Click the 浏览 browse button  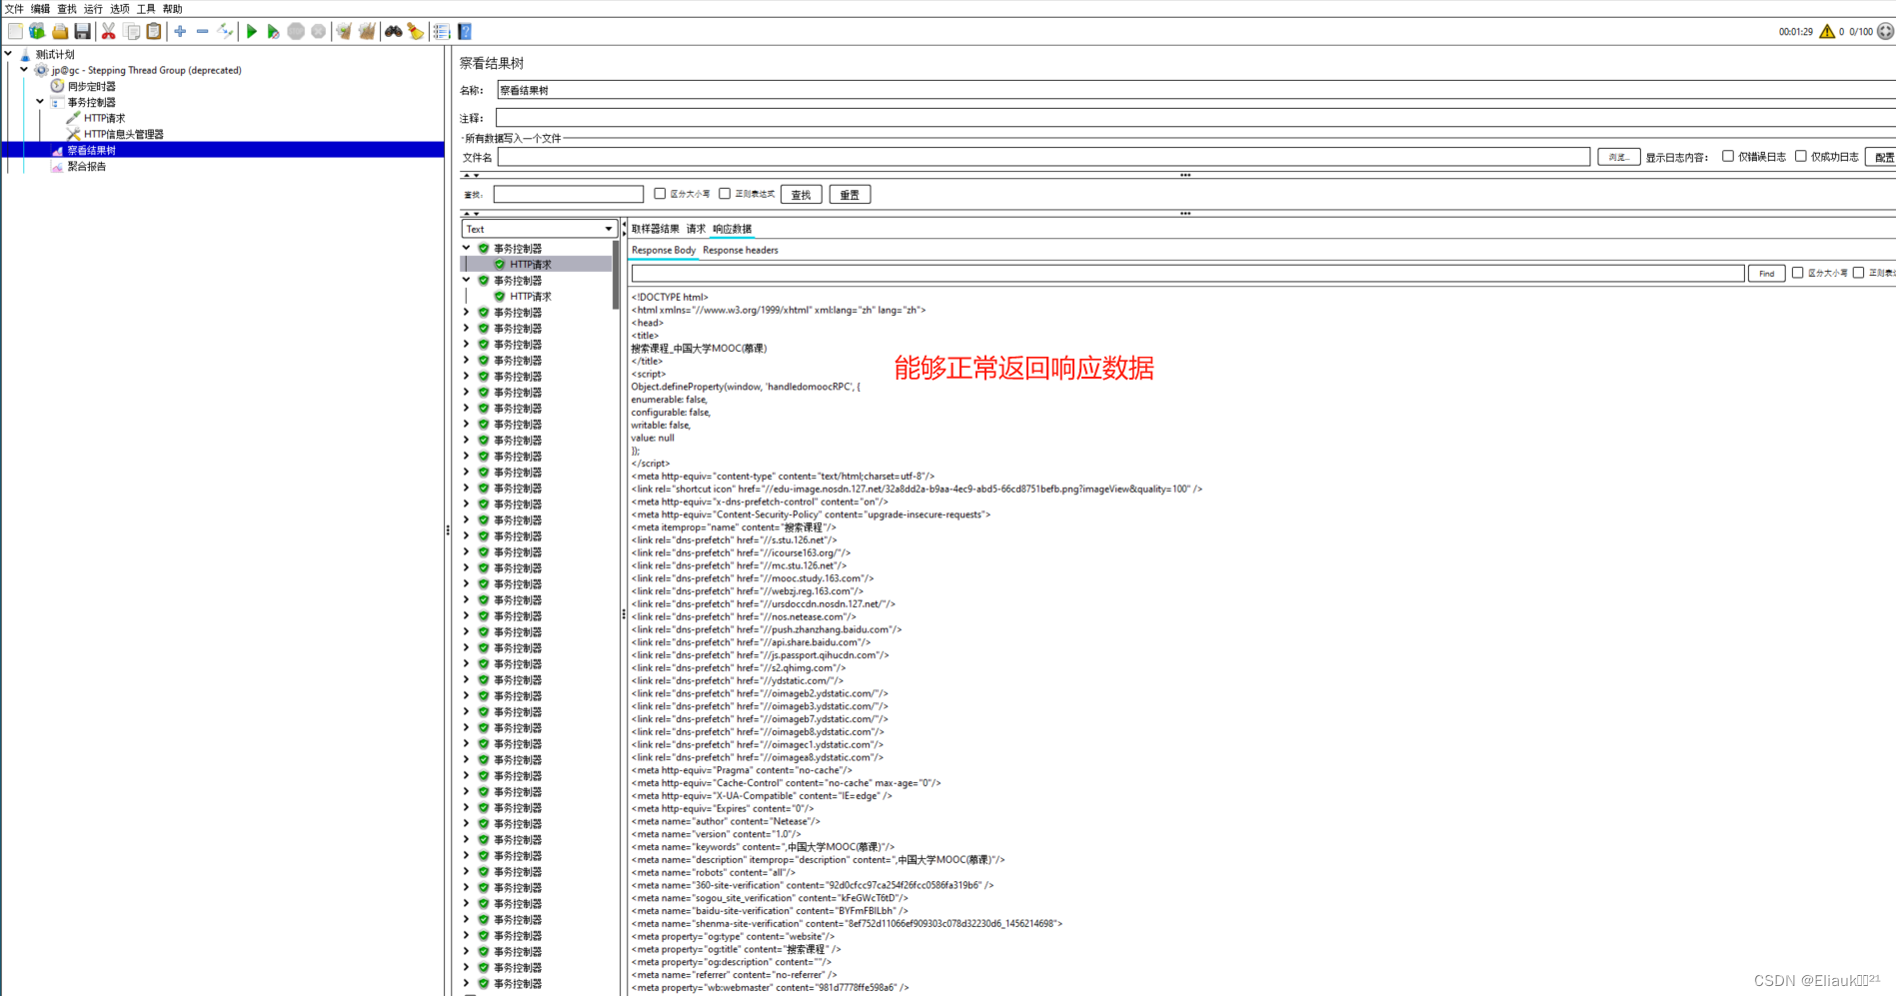tap(1619, 157)
